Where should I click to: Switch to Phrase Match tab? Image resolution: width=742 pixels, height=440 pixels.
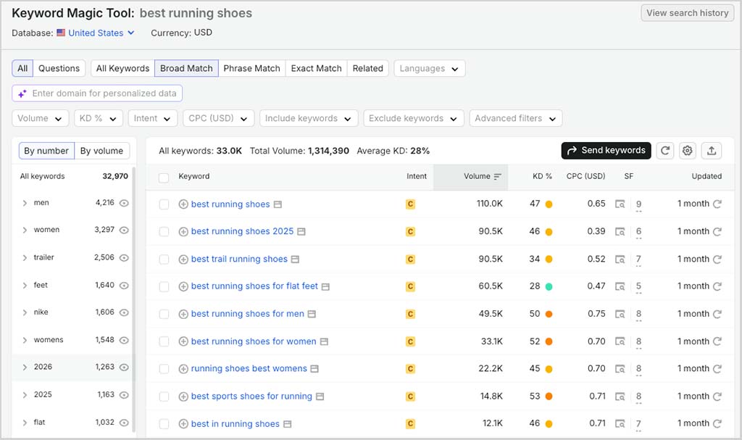click(x=251, y=69)
